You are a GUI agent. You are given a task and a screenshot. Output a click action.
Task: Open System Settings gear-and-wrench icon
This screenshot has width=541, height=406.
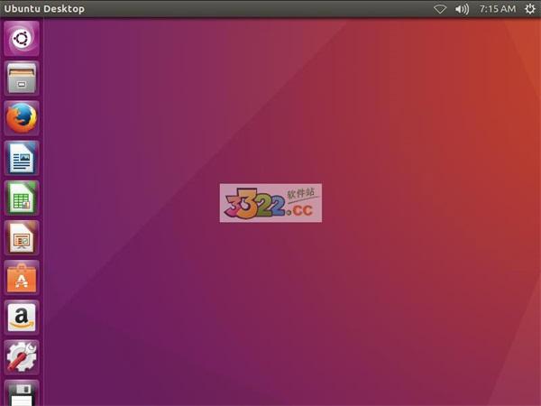point(22,357)
